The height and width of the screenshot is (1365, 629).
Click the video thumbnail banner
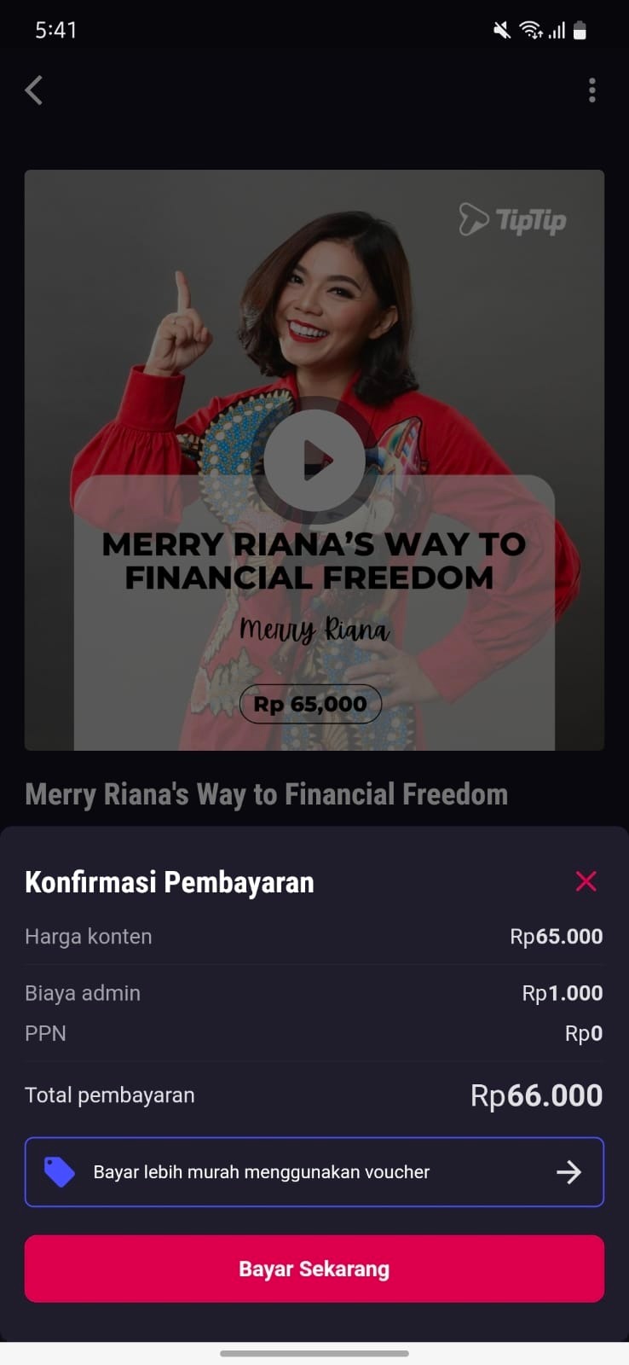click(314, 461)
